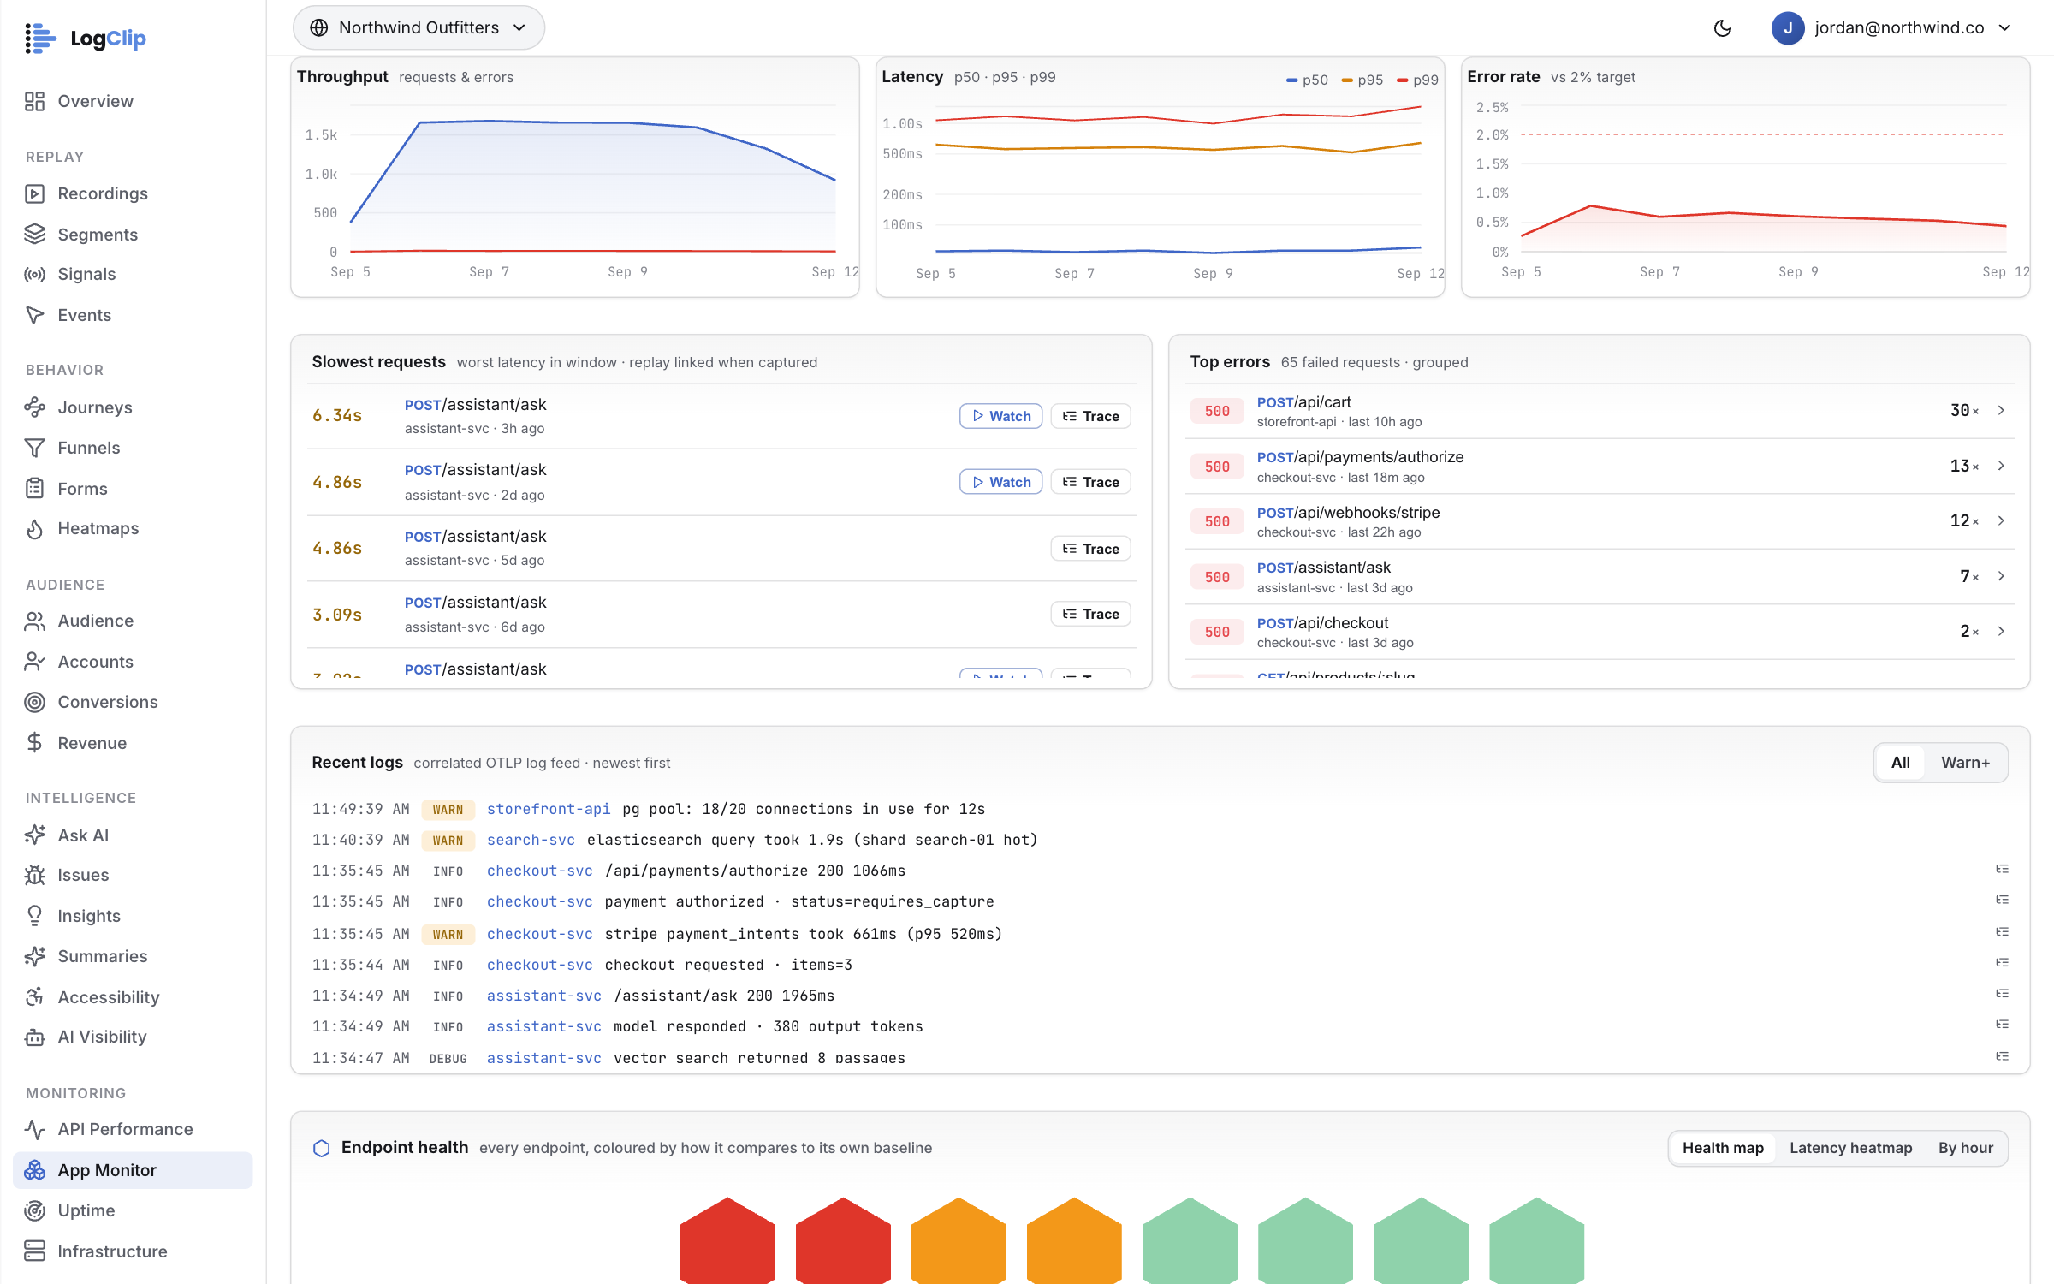Open trace icon on 'checkout requested' log row
2054x1284 pixels.
click(x=2002, y=963)
